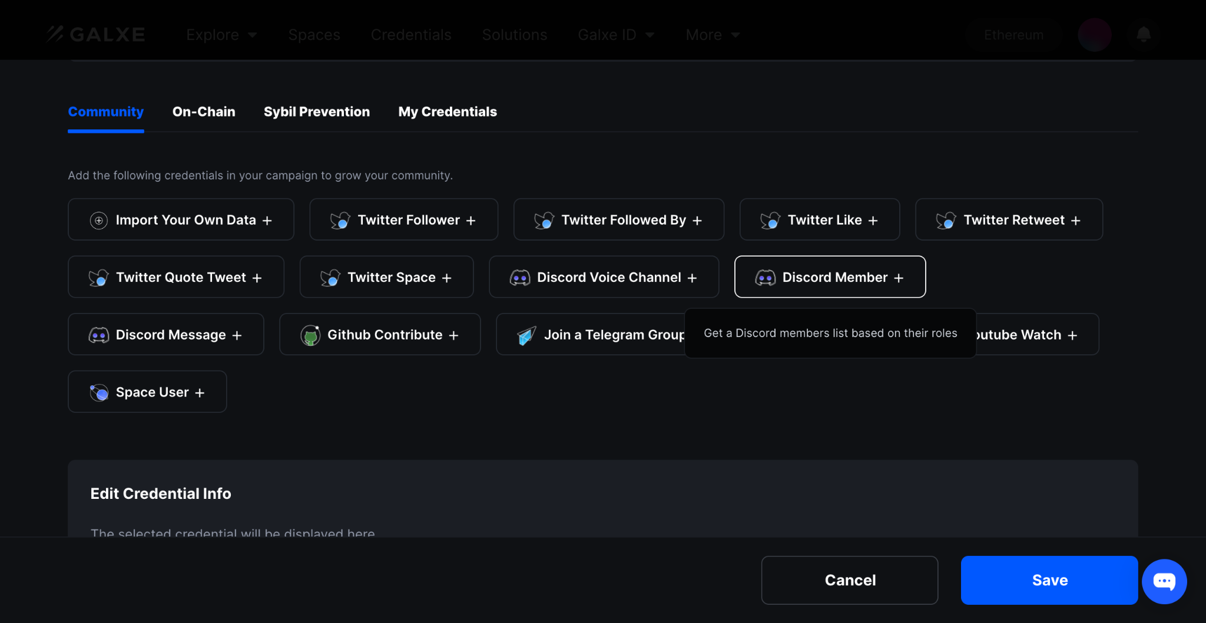Click the Discord Member icon
This screenshot has width=1206, height=623.
pyautogui.click(x=766, y=277)
